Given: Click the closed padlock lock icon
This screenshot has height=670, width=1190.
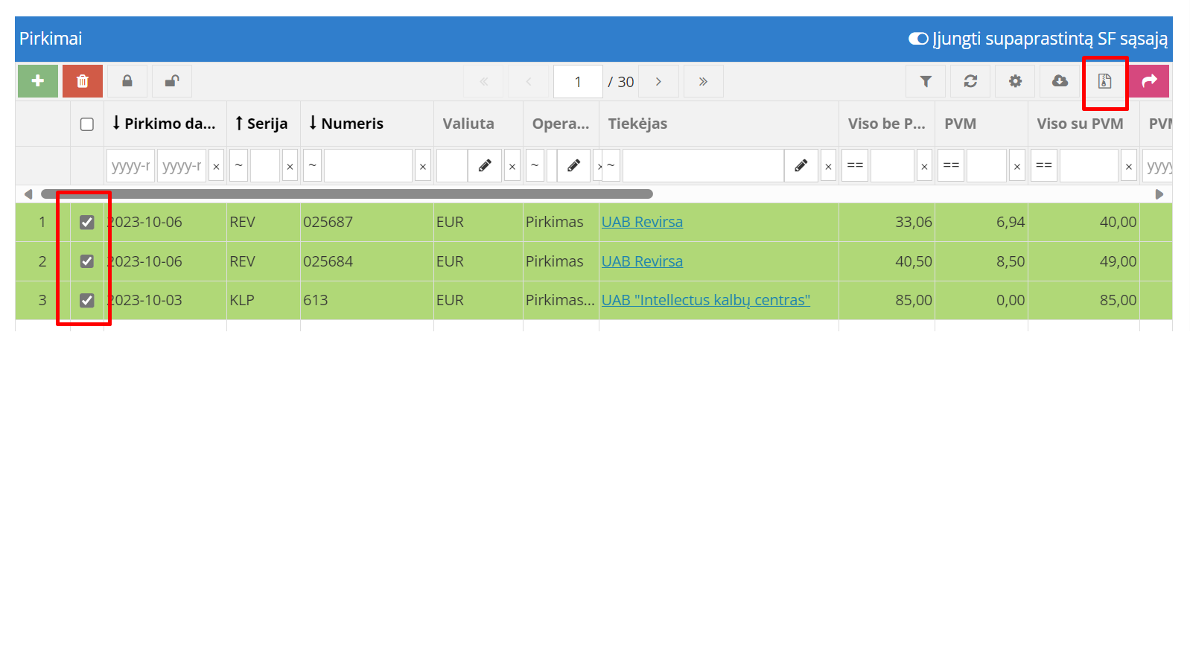Looking at the screenshot, I should [x=127, y=81].
